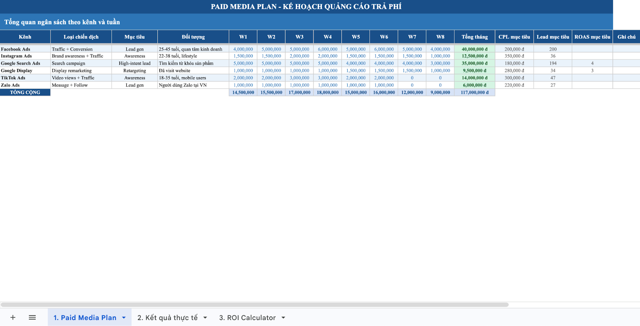Viewport: 640px width, 326px height.
Task: Select the 1. Paid Media Plan tab
Action: [x=85, y=318]
